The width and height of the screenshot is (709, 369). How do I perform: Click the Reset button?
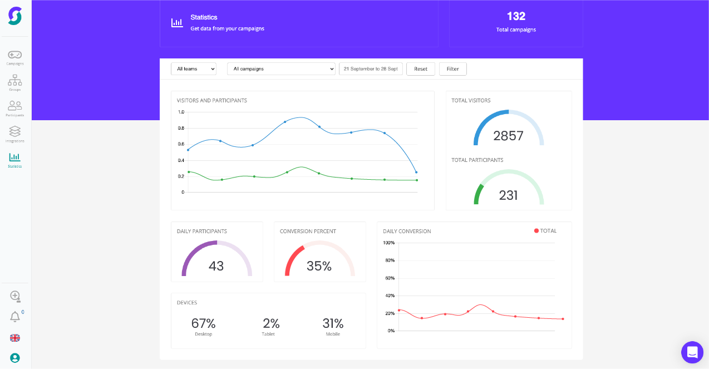coord(421,69)
